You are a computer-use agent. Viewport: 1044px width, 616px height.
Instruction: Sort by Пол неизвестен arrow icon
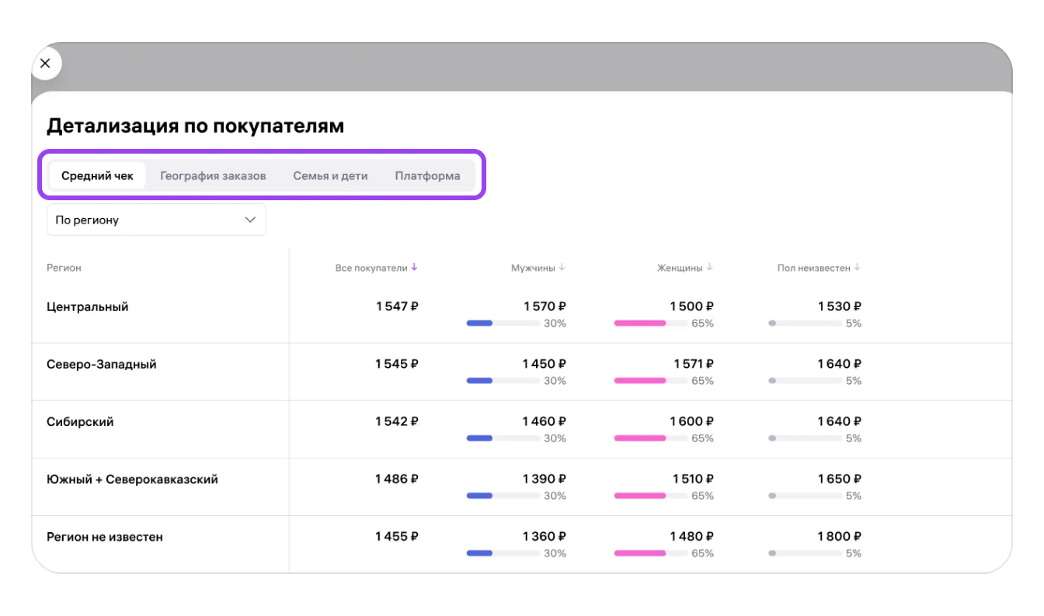857,268
